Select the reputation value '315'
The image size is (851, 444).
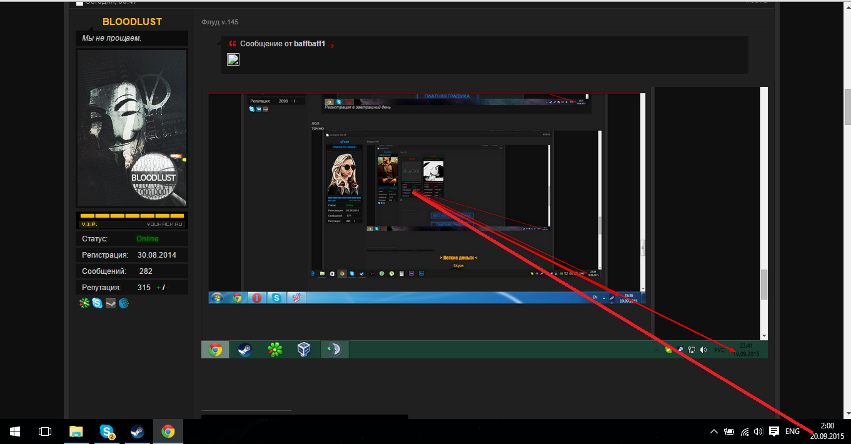point(144,288)
